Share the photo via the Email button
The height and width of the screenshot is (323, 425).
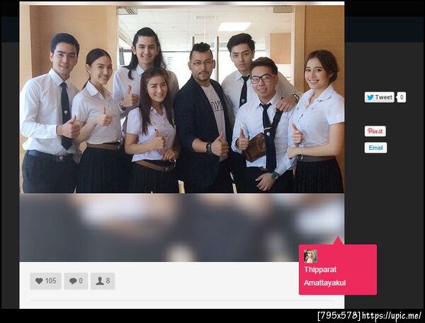tap(375, 148)
